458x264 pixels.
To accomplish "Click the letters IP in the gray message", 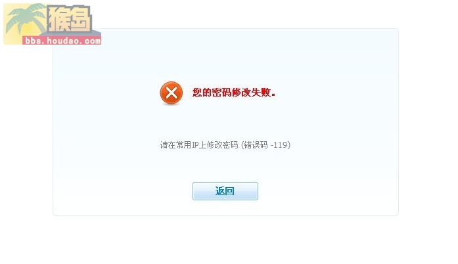I will pos(195,145).
